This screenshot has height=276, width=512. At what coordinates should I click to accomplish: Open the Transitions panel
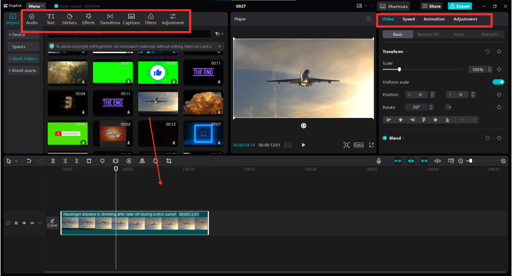(110, 19)
